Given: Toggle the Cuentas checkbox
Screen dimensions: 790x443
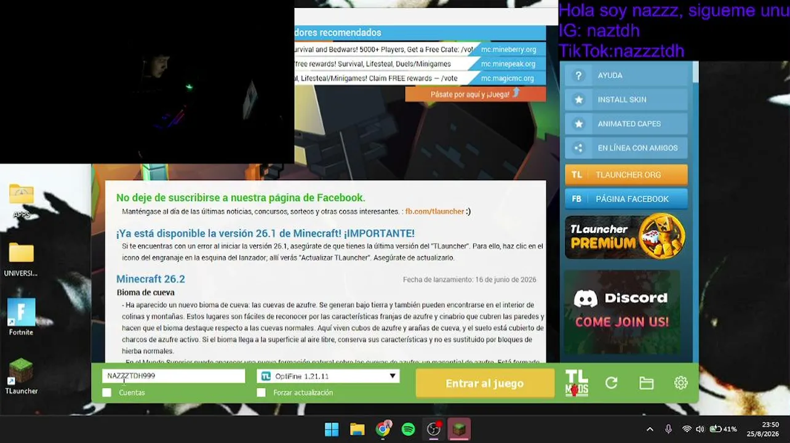Looking at the screenshot, I should (x=107, y=393).
